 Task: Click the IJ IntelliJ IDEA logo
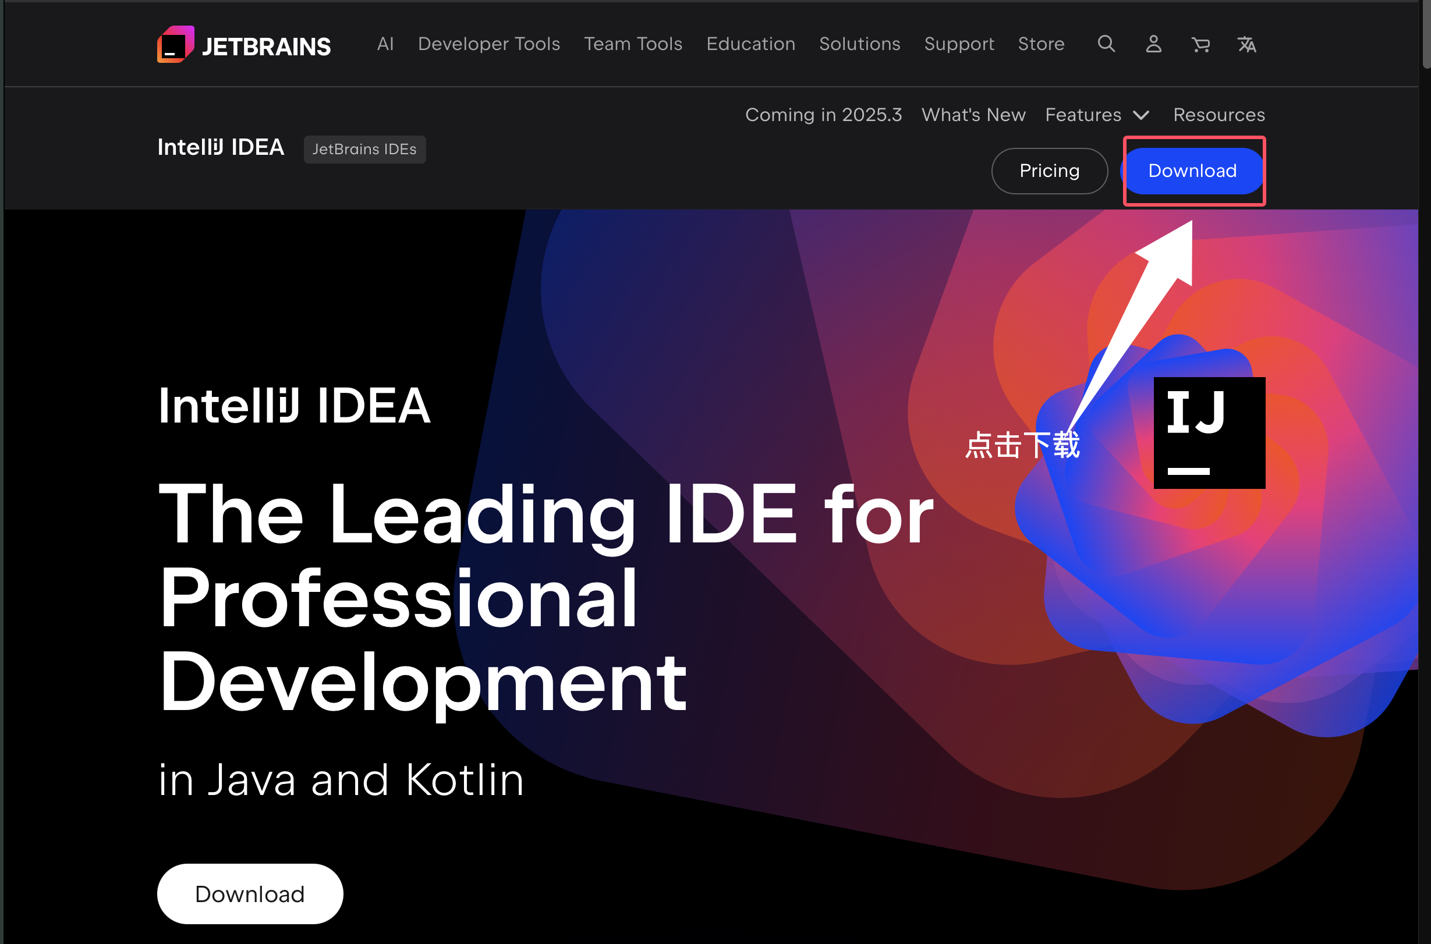click(x=1209, y=433)
